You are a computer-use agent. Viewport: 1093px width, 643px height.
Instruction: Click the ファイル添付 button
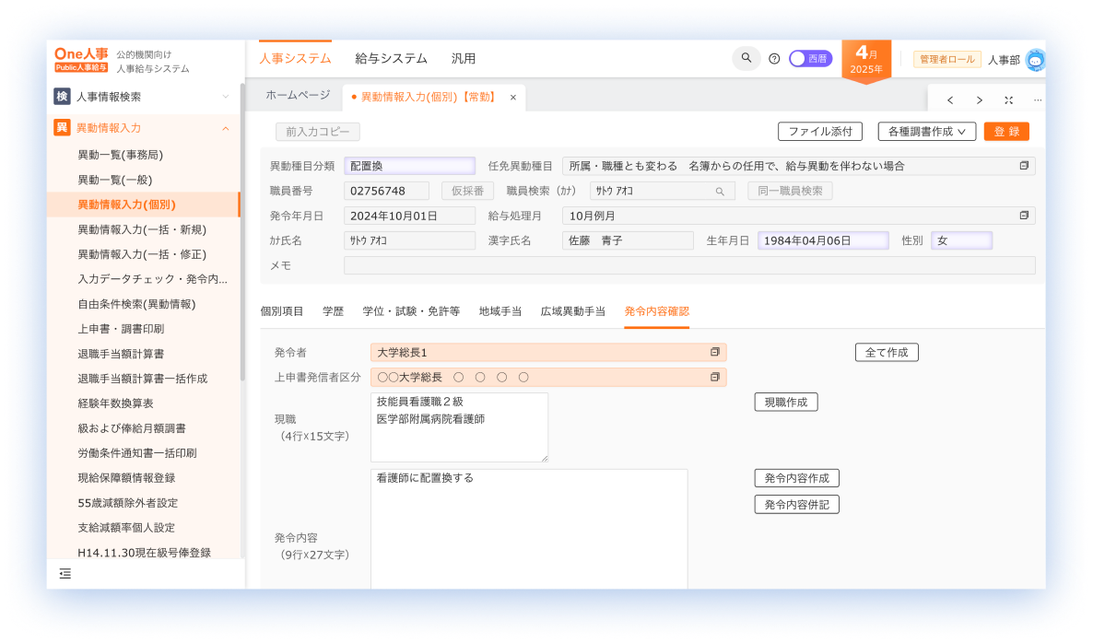[x=820, y=132]
